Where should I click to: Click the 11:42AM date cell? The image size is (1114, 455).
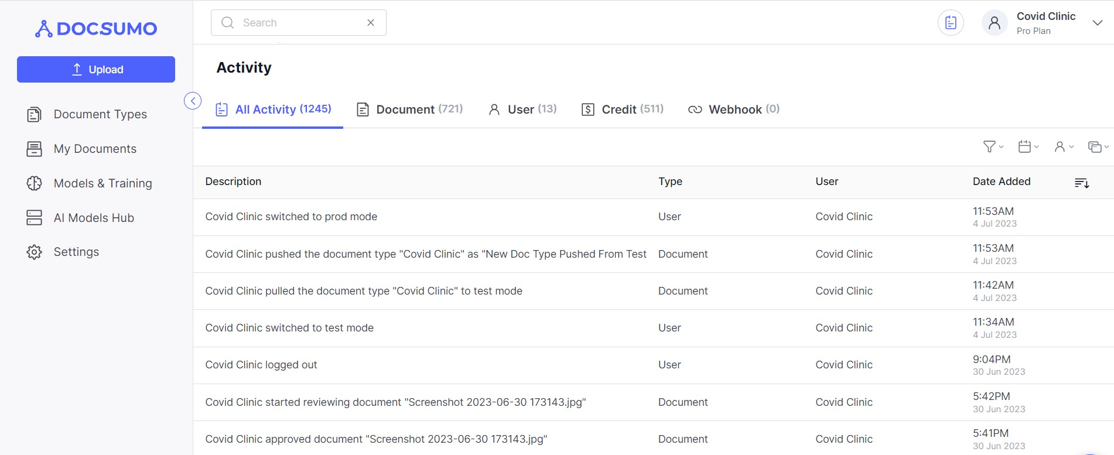(995, 291)
